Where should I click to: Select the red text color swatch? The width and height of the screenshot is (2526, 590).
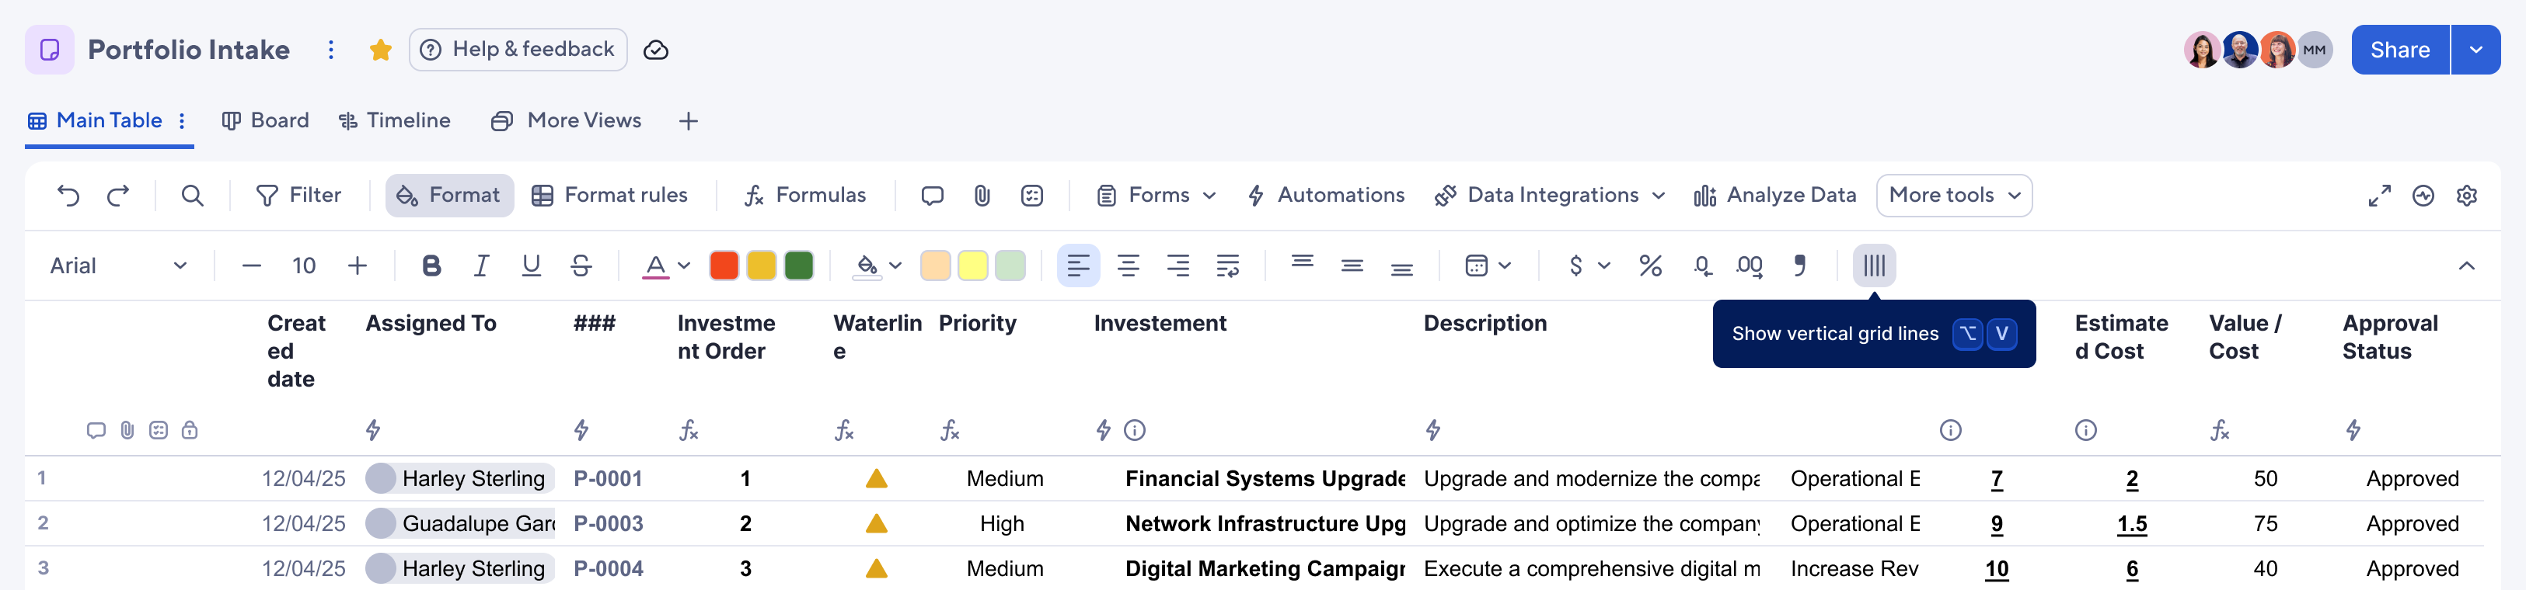[x=724, y=265]
